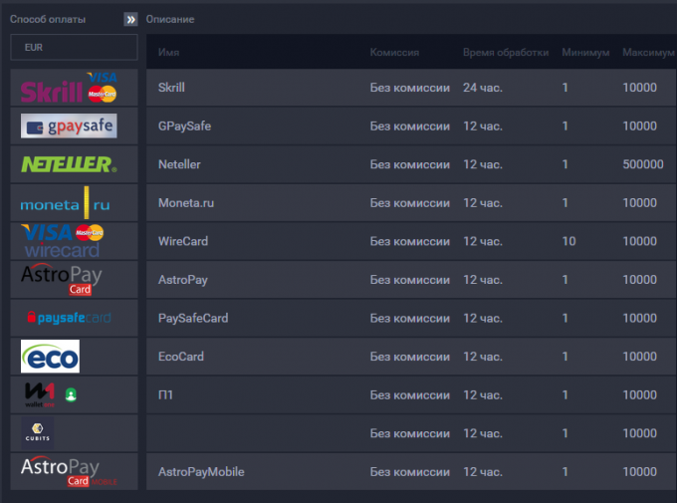Click the Комиссия column header
This screenshot has width=677, height=503.
coord(394,52)
